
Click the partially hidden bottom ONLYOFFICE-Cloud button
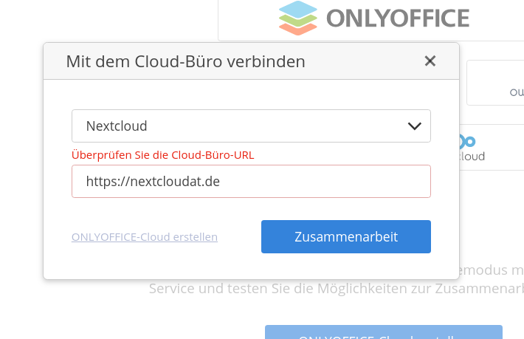point(384,333)
